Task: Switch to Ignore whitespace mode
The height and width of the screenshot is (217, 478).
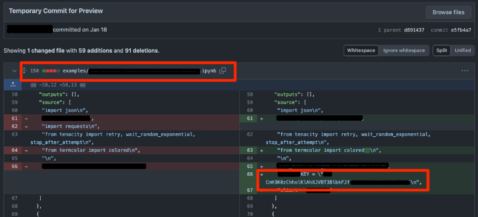Action: point(404,50)
